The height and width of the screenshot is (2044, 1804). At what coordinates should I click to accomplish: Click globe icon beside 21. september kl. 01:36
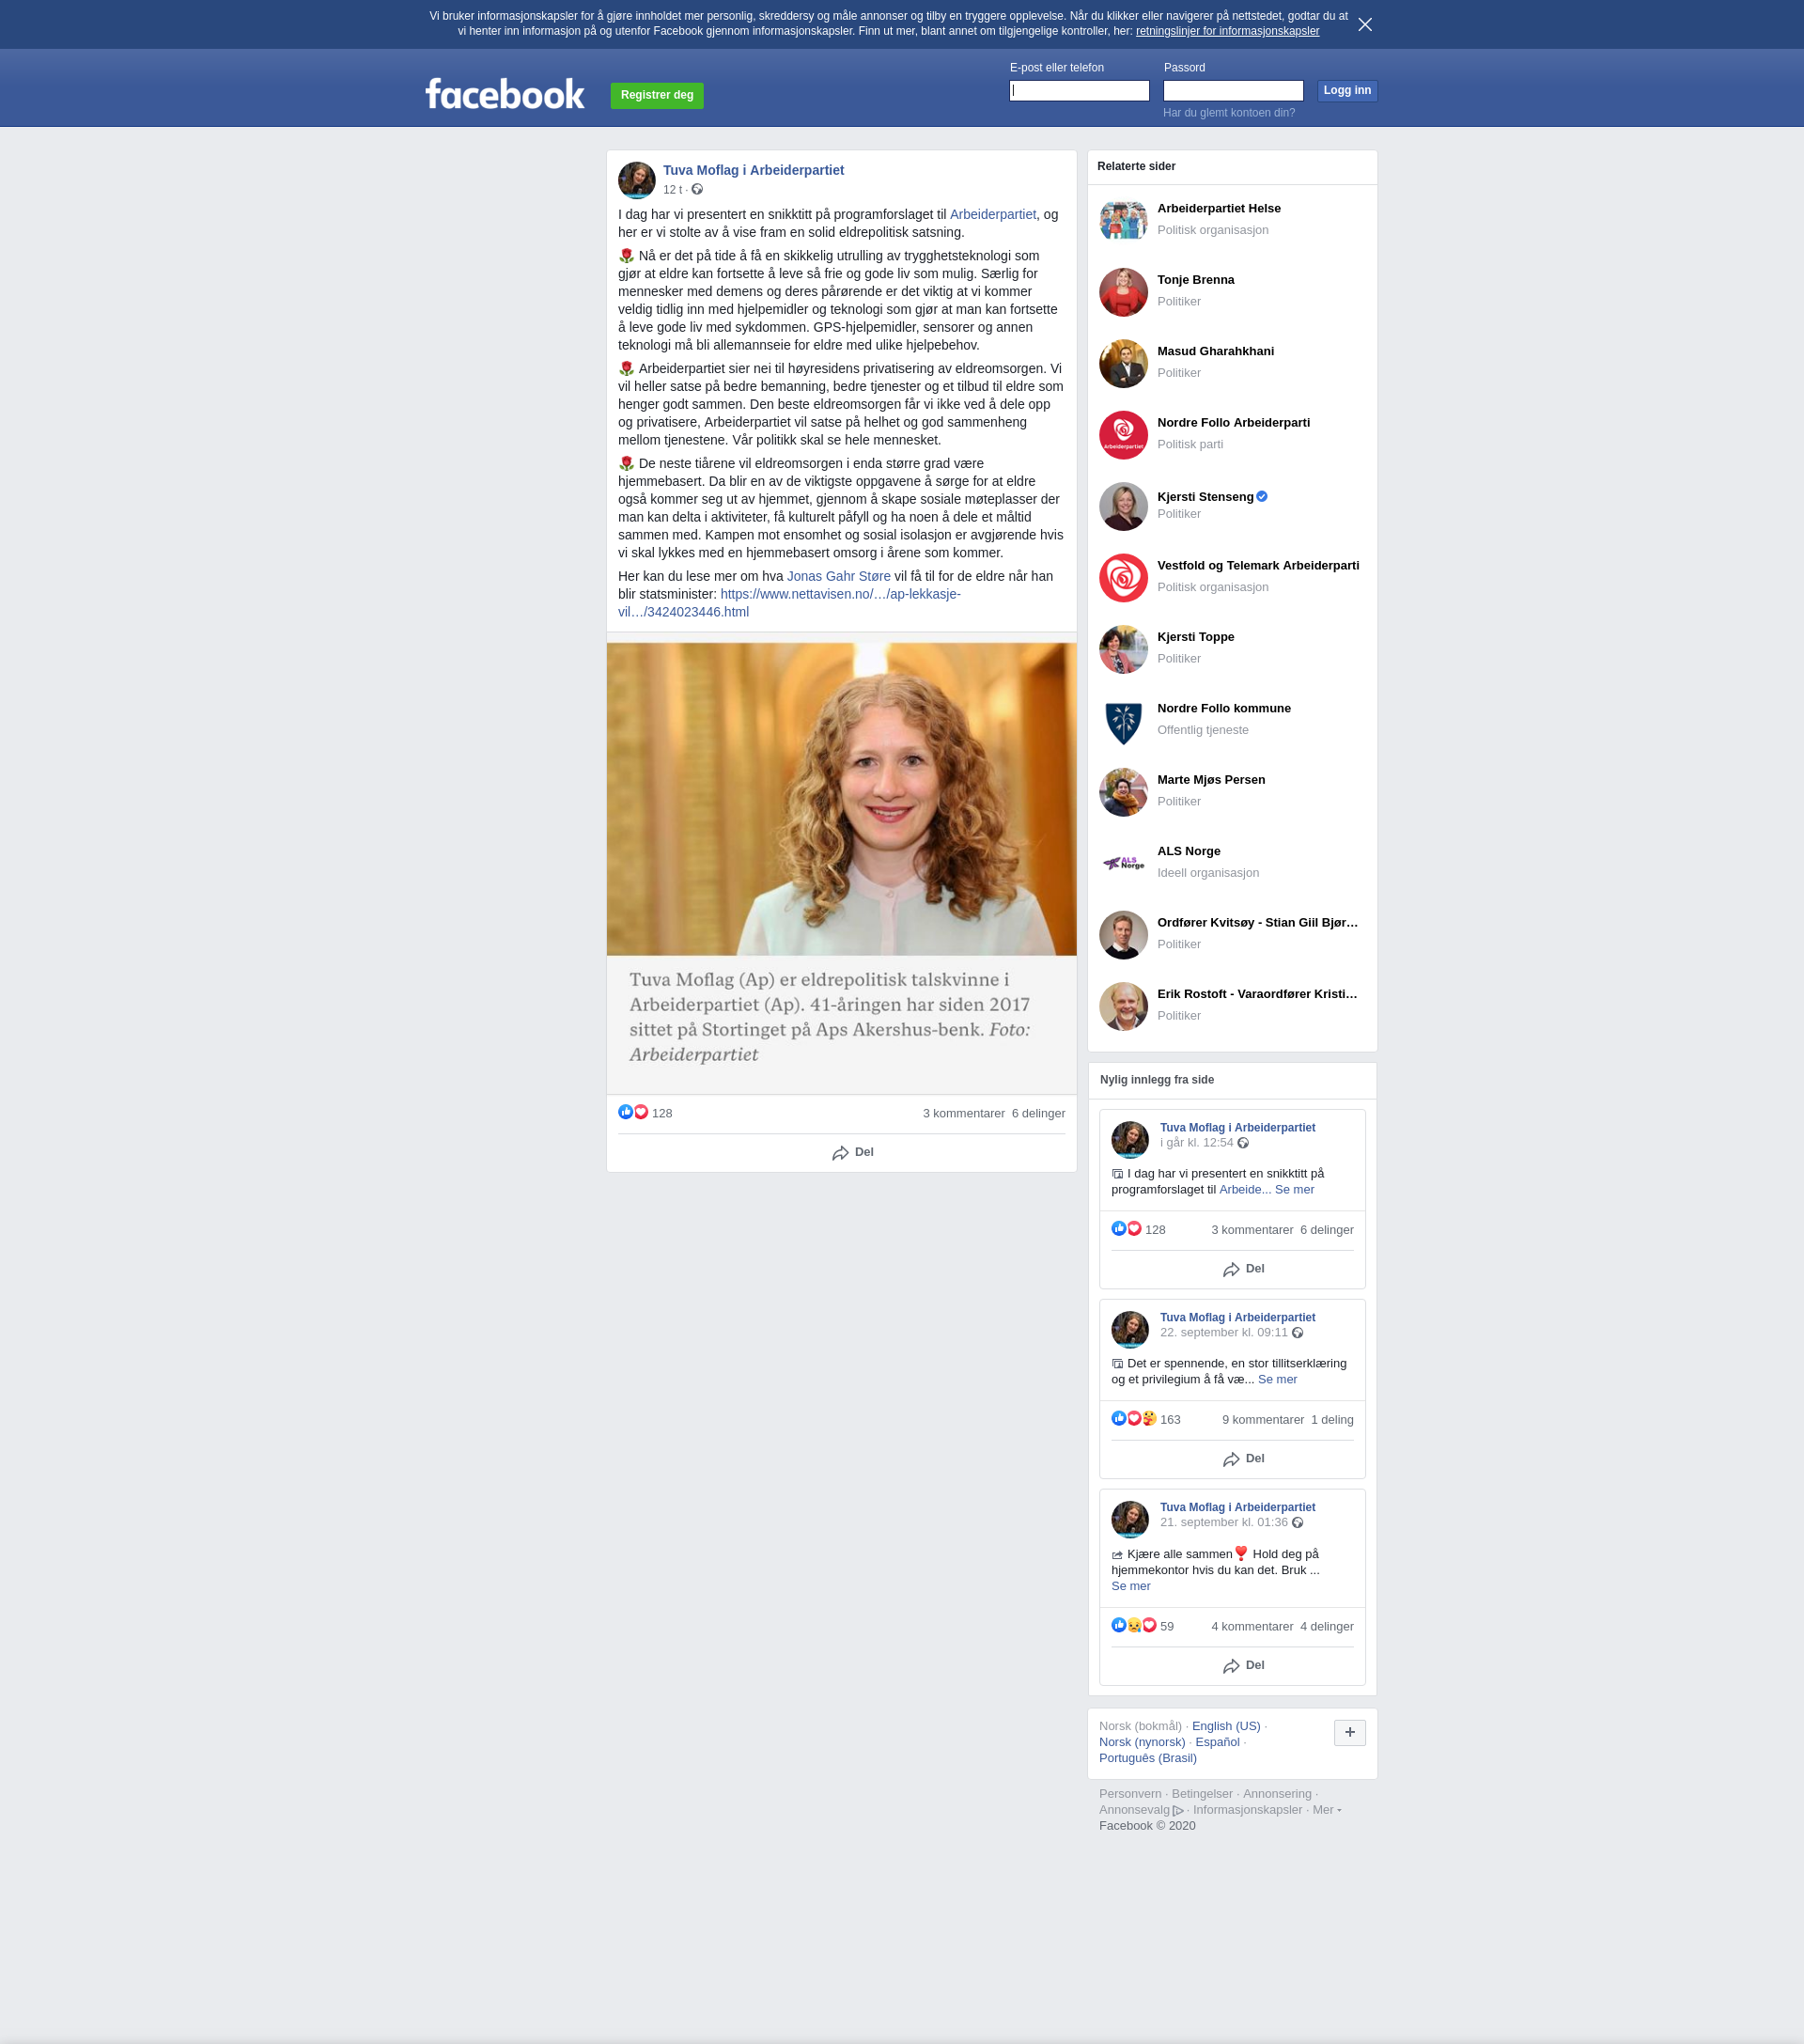[1297, 1523]
